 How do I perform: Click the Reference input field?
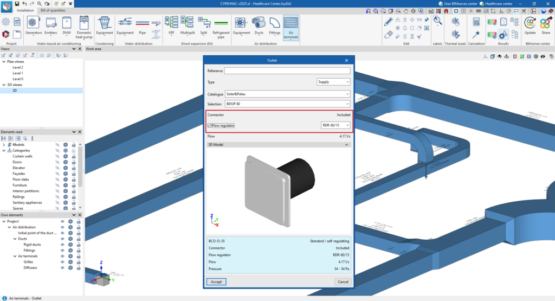click(x=287, y=71)
